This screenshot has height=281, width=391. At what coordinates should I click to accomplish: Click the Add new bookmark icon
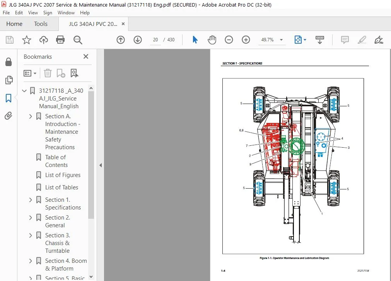click(x=61, y=73)
